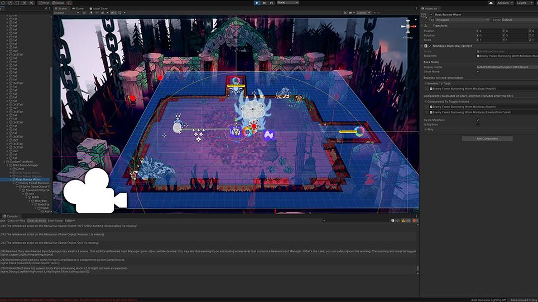Image resolution: width=538 pixels, height=302 pixels.
Task: Toggle Global handle rotation mode
Action: tap(59, 3)
